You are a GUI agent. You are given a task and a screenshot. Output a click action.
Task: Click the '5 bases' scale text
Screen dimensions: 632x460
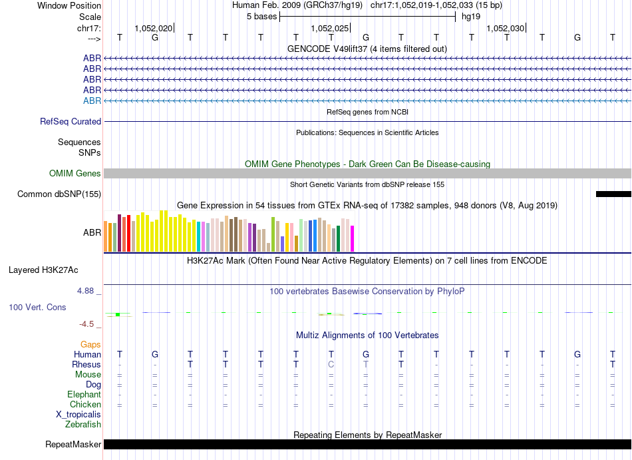click(262, 17)
